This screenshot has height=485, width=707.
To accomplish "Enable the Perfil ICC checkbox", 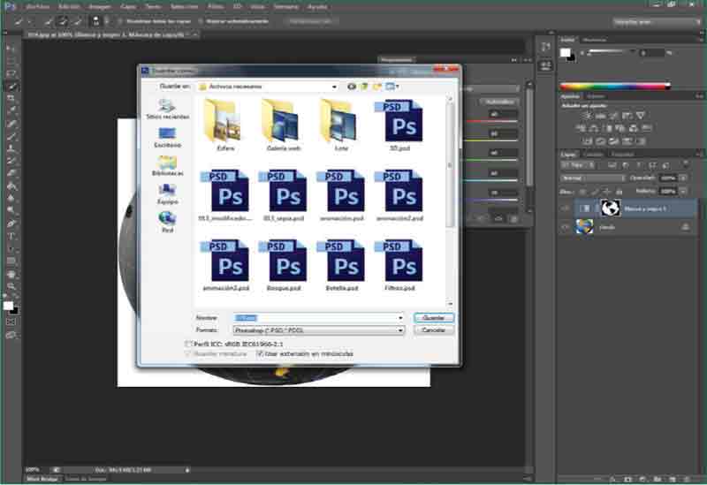I will (x=187, y=343).
